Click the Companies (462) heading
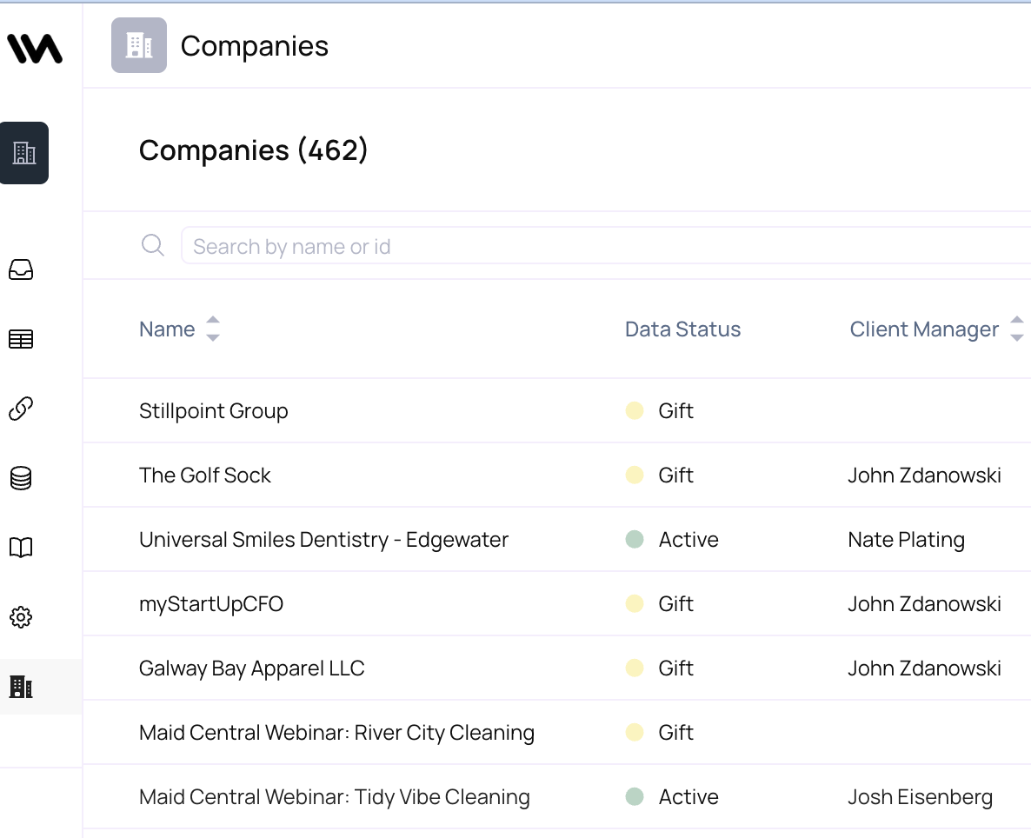This screenshot has width=1031, height=838. [253, 150]
